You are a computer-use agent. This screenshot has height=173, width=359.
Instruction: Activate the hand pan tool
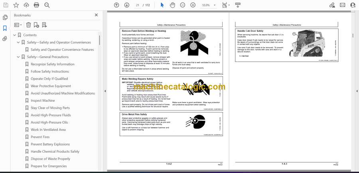click(x=172, y=5)
